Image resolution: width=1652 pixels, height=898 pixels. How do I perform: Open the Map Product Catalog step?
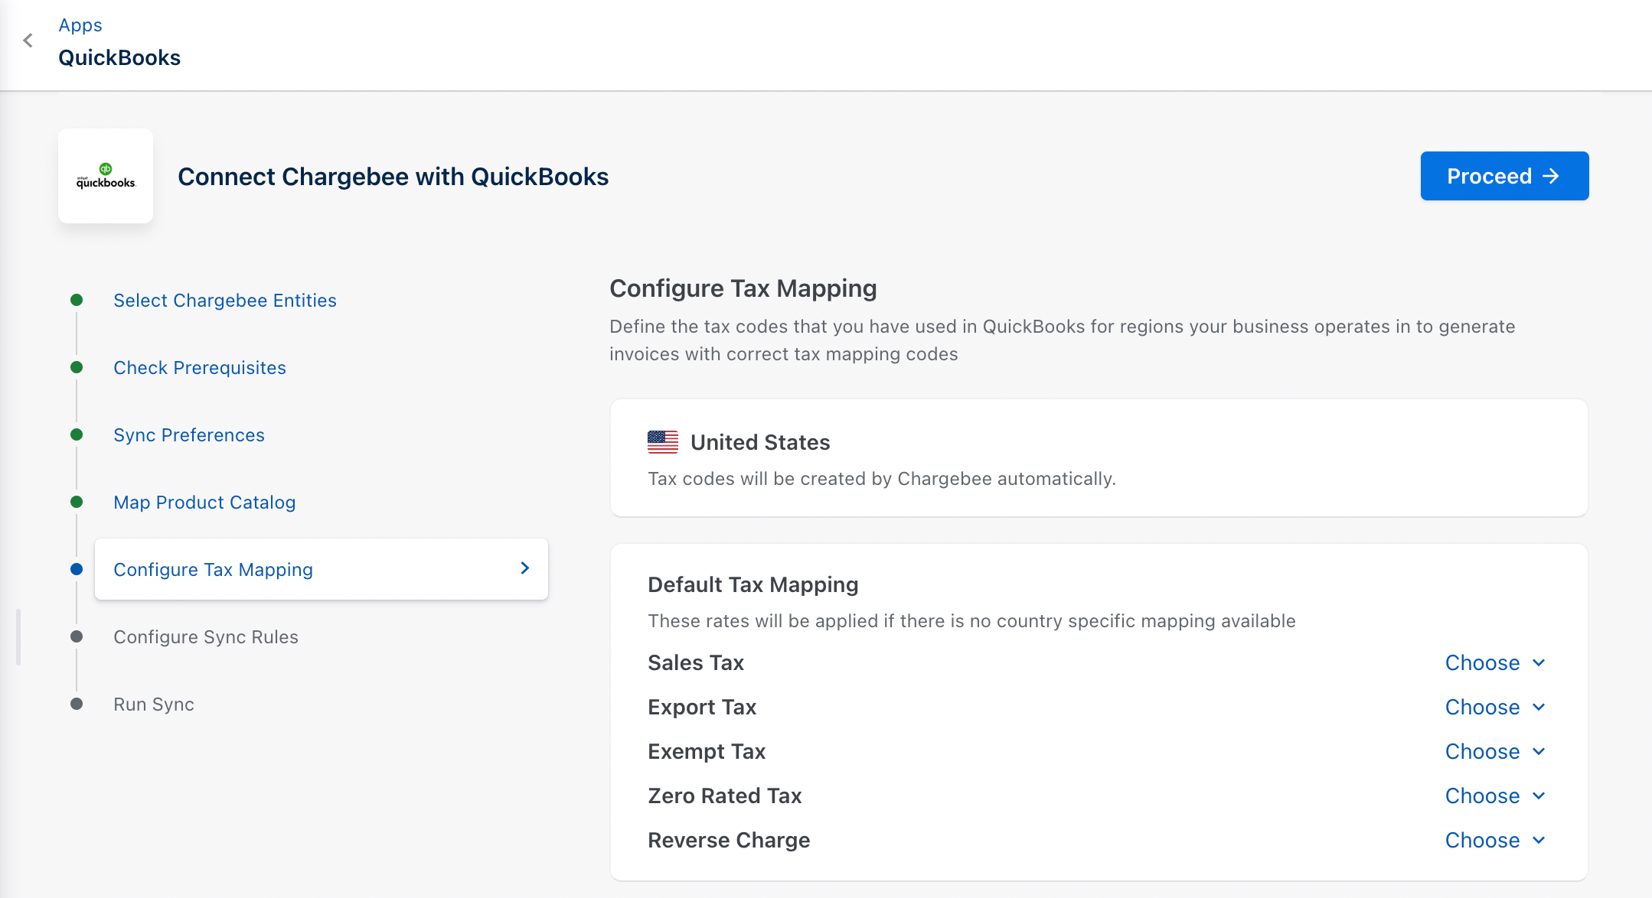tap(204, 503)
